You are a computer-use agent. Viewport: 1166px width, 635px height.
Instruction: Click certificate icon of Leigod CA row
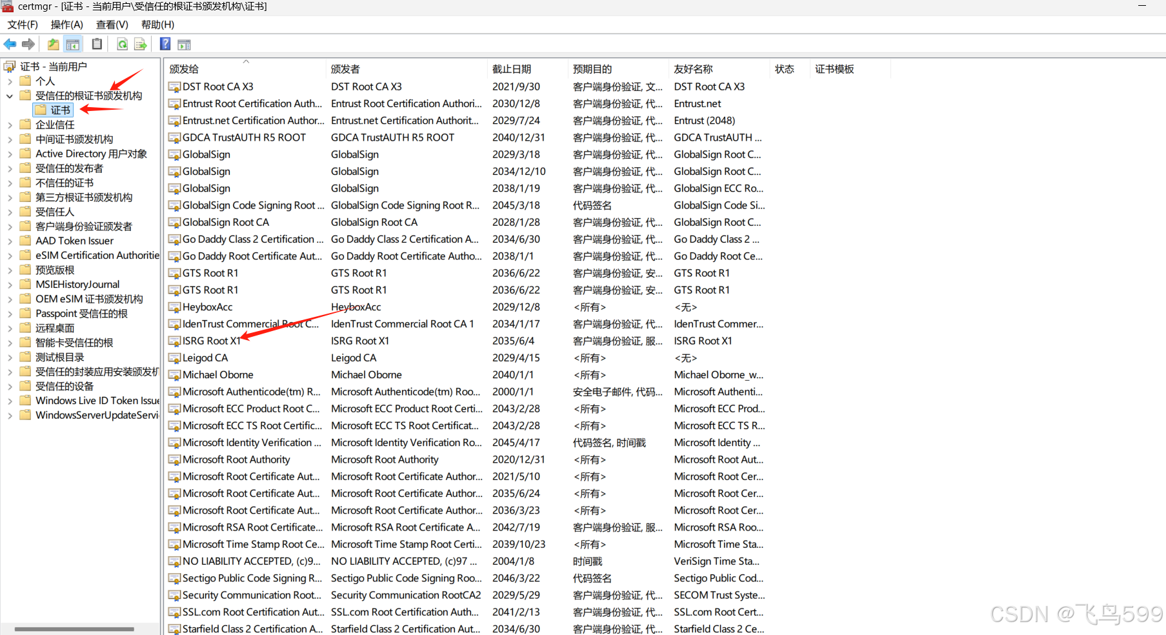click(x=174, y=358)
